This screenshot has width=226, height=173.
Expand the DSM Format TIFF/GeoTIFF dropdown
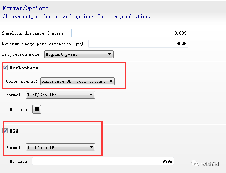click(x=60, y=147)
